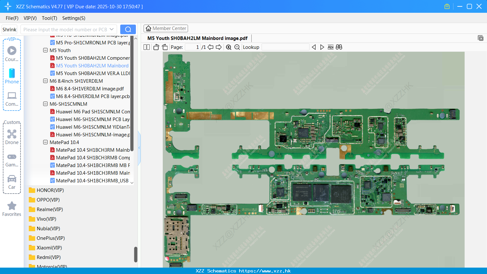The height and width of the screenshot is (274, 487).
Task: Open M6 8.4-SH1VERDILM image.pdf
Action: point(87,89)
